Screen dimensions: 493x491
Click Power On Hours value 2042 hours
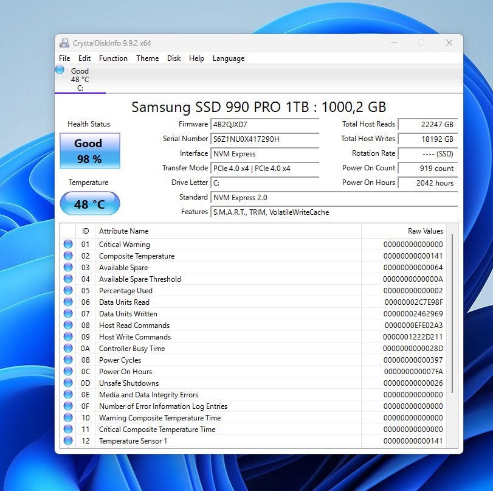[x=427, y=183]
